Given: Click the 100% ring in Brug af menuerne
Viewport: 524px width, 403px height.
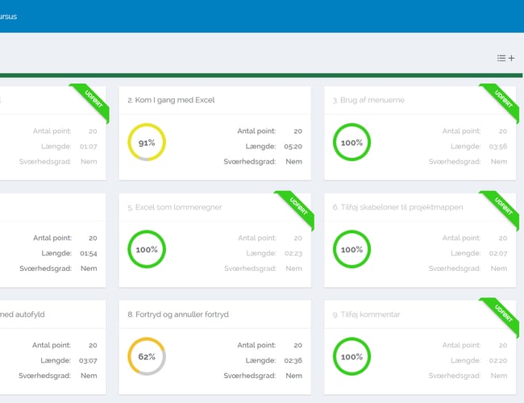Looking at the screenshot, I should pyautogui.click(x=352, y=143).
